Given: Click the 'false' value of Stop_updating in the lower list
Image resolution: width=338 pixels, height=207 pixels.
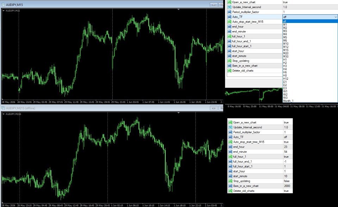Looking at the screenshot, I should point(287,181).
